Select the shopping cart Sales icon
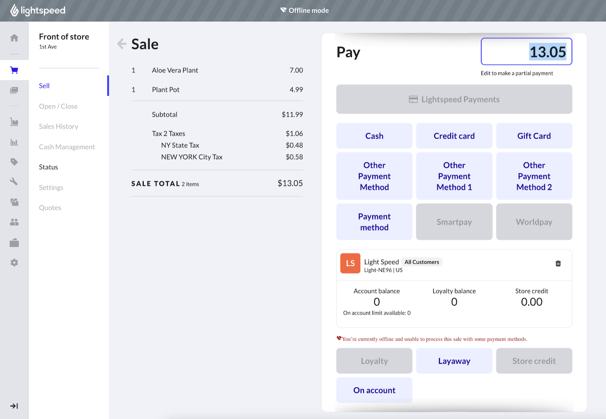This screenshot has height=419, width=606. coord(14,70)
